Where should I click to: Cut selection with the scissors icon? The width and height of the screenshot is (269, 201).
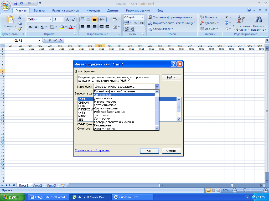pos(19,17)
